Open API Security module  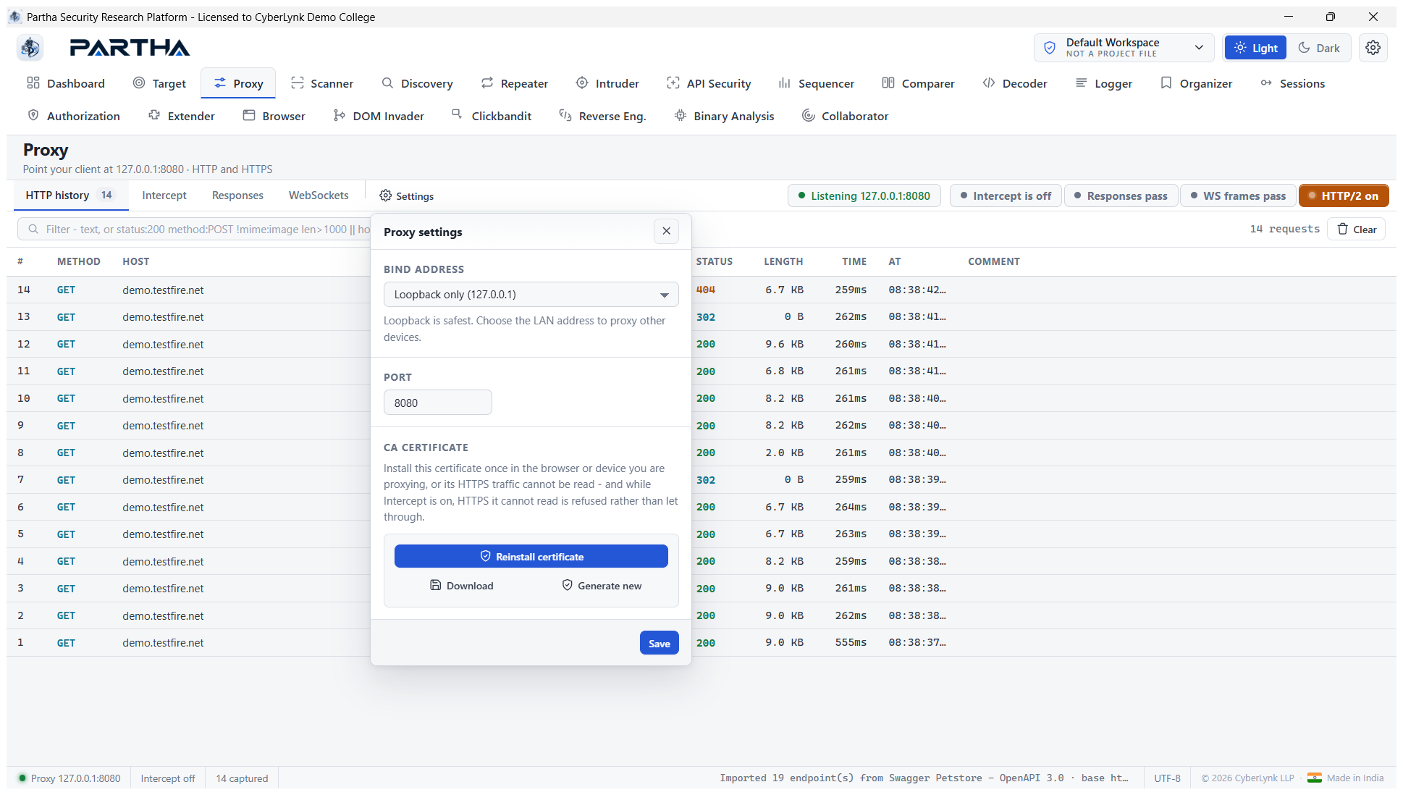(709, 83)
